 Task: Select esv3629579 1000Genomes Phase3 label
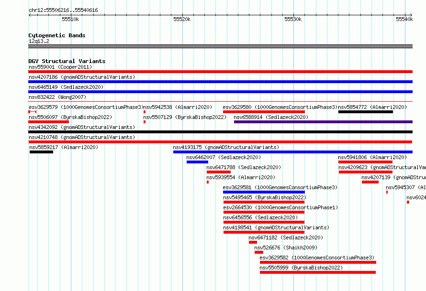point(86,107)
